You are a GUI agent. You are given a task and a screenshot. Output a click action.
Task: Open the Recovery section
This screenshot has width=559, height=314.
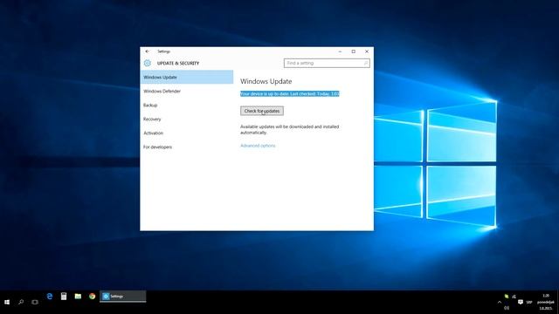(x=187, y=119)
